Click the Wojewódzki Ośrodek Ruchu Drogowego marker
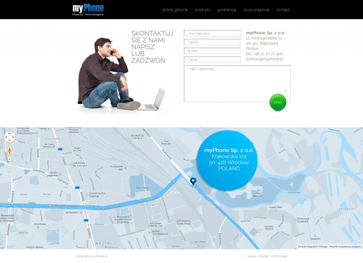This screenshot has height=263, width=363. (123, 214)
